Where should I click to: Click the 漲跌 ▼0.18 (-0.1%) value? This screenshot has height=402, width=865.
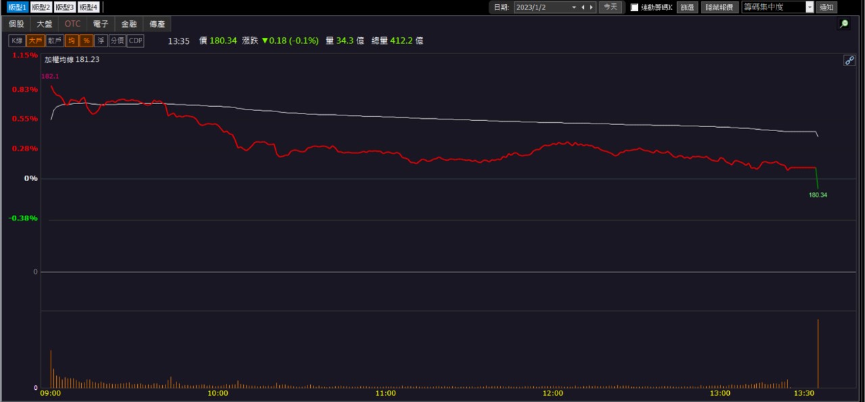click(280, 41)
